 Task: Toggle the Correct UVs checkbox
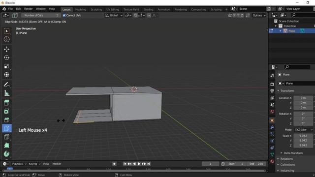[64, 15]
